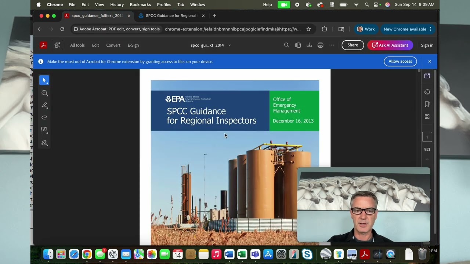Expand the Chrome update options menu
The width and height of the screenshot is (470, 264).
tap(430, 29)
